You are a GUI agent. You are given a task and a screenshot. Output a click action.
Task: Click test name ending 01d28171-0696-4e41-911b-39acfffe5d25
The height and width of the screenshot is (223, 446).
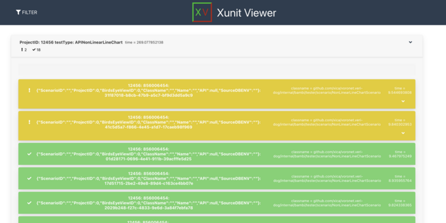click(x=148, y=154)
